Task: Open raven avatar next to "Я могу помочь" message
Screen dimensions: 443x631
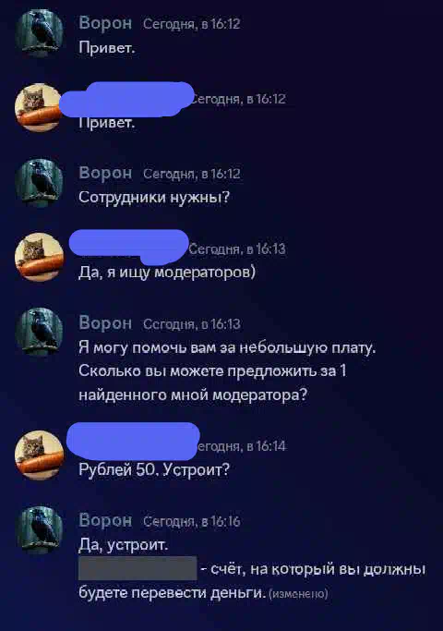Action: [39, 332]
